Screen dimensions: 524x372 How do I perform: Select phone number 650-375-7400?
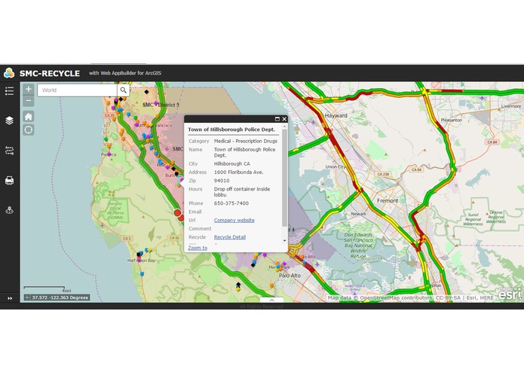(x=231, y=203)
